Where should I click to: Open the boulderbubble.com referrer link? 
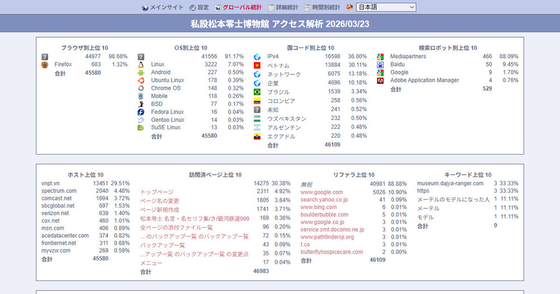324,214
